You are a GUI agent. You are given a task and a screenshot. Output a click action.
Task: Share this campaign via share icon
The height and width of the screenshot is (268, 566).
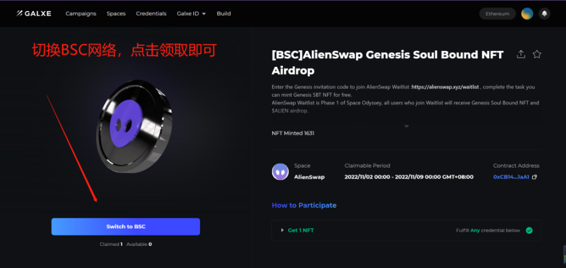point(521,55)
